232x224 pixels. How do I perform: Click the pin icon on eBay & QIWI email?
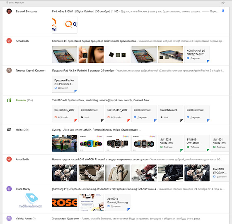223,11
